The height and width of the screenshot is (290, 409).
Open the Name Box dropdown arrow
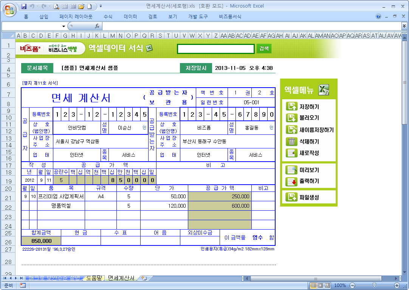(64, 26)
